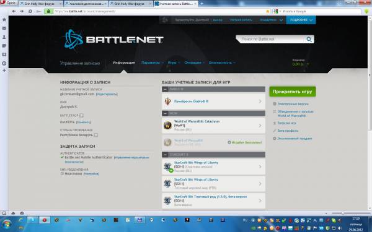Collapse the StarCraft II accounts section
Screen dimensions: 372x232
pyautogui.click(x=166, y=155)
